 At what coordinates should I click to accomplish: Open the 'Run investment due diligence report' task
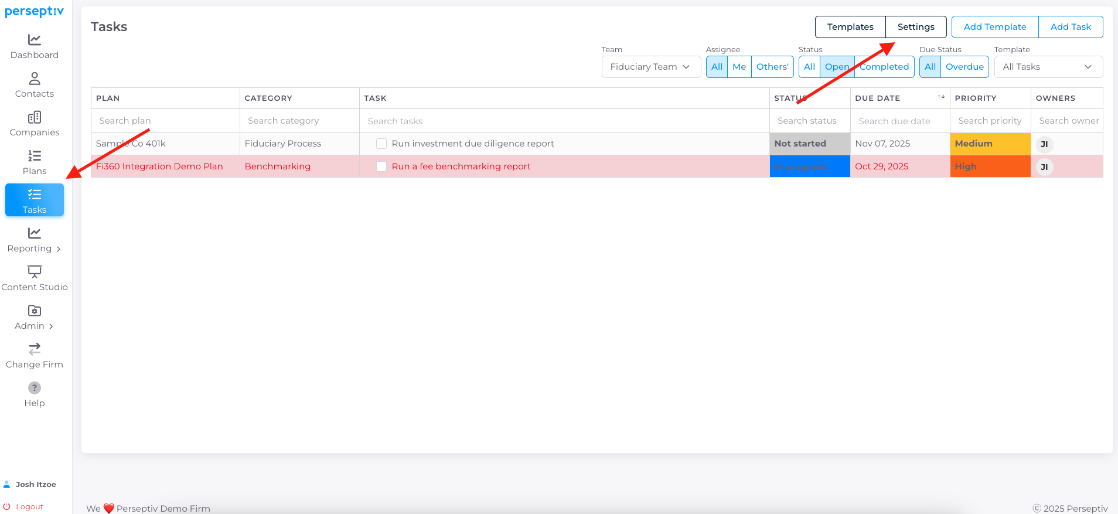(x=473, y=144)
